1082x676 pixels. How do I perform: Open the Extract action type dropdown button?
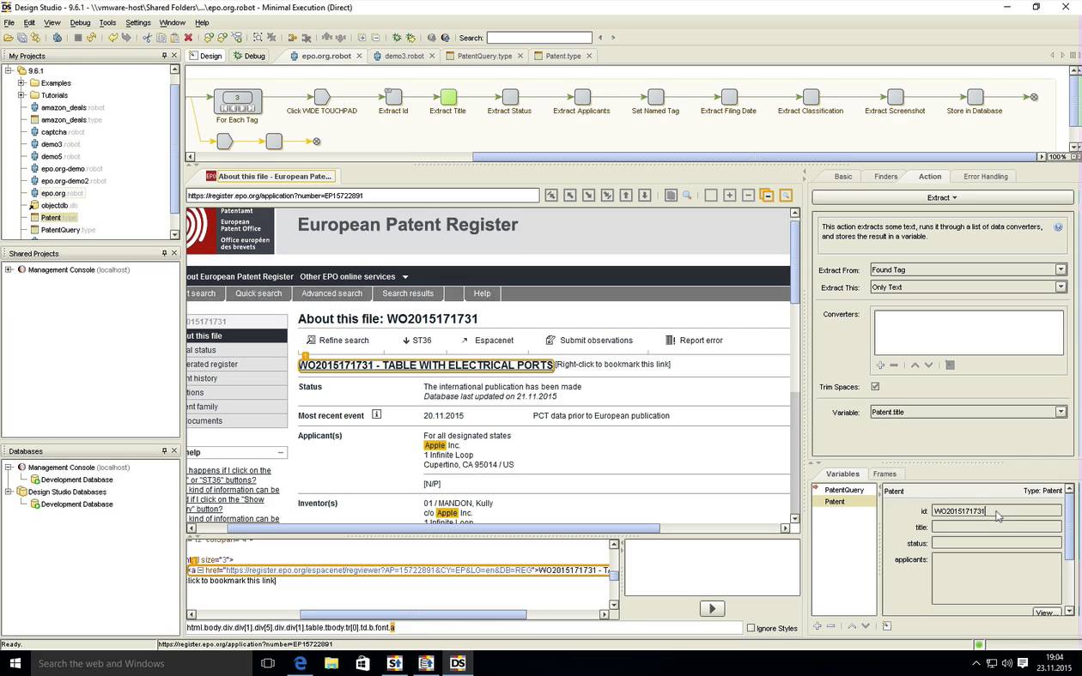(x=942, y=197)
